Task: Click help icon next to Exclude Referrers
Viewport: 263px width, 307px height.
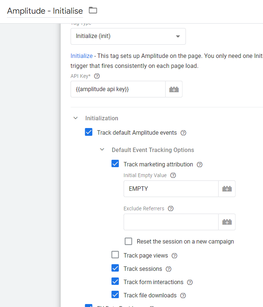Action: pyautogui.click(x=171, y=208)
